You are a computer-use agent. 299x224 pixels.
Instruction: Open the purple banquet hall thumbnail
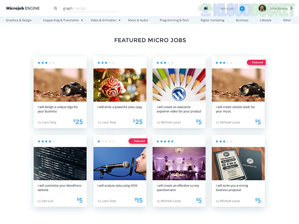[179, 163]
